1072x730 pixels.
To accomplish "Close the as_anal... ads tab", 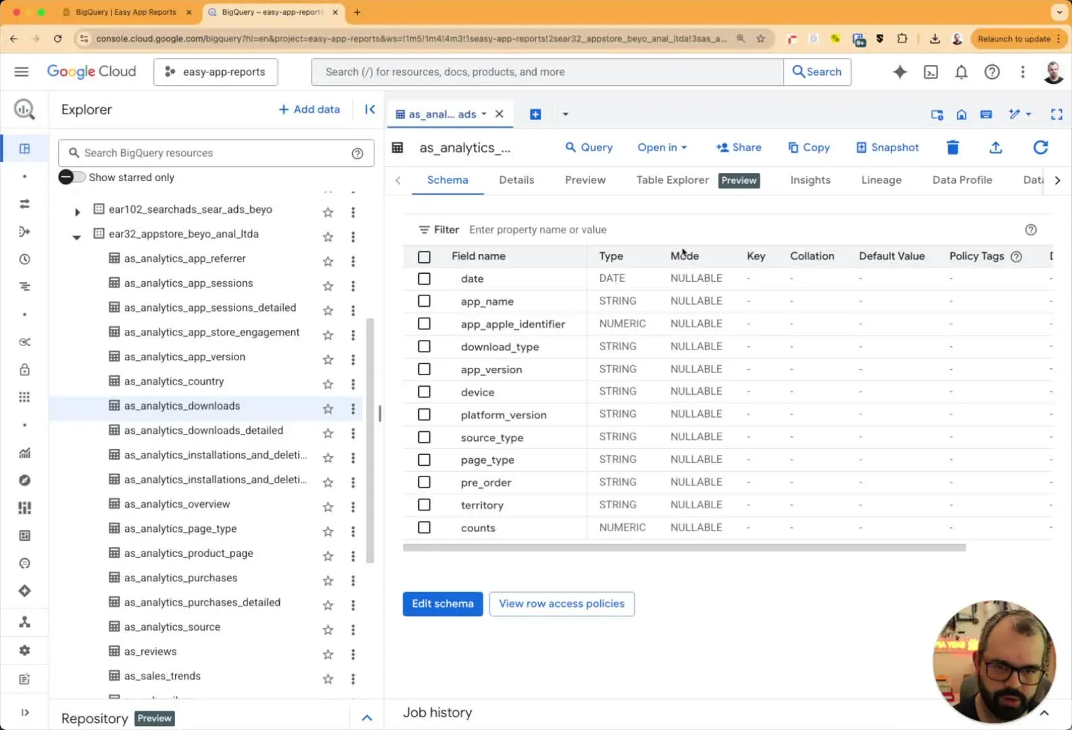I will 500,114.
